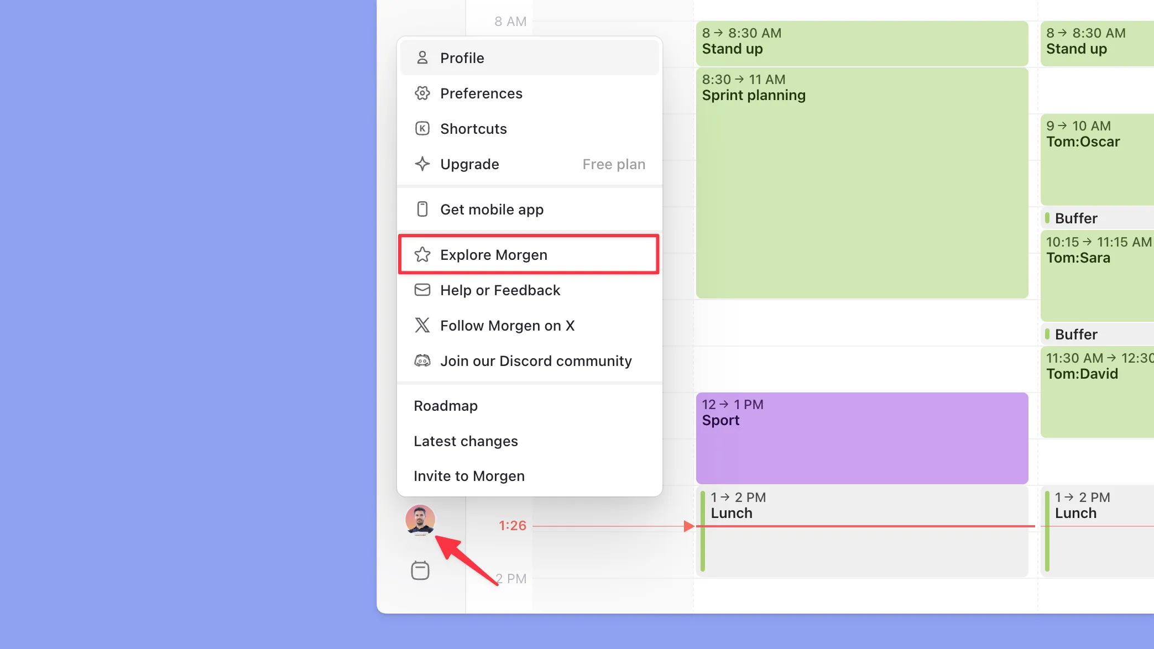Click the Upgrade sparkle icon

point(422,164)
